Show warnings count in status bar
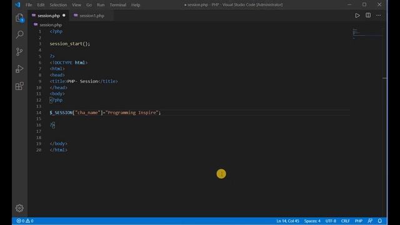This screenshot has width=400, height=225. pyautogui.click(x=29, y=221)
